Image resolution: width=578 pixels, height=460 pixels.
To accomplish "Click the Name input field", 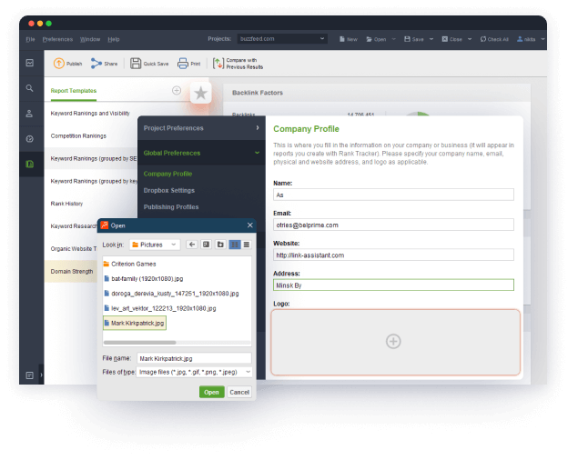I will coord(393,195).
